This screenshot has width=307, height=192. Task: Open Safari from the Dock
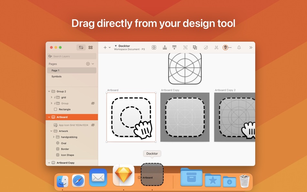(x=78, y=181)
